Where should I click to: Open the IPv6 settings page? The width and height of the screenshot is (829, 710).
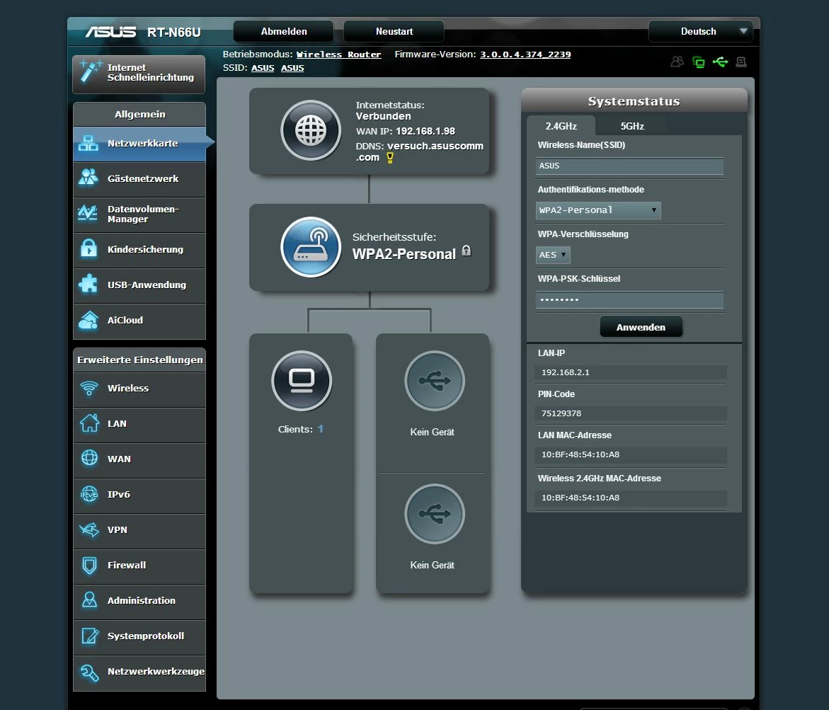(x=139, y=495)
